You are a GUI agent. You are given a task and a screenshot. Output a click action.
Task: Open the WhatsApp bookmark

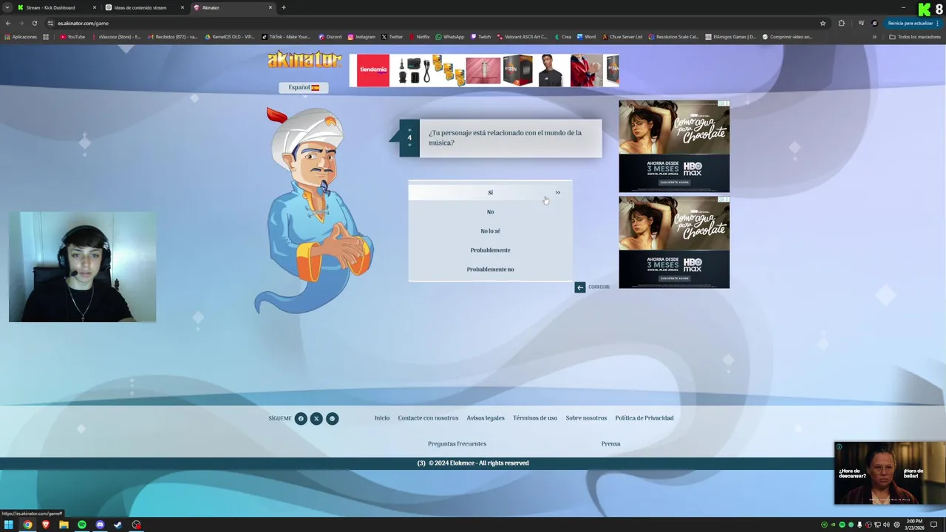(450, 37)
